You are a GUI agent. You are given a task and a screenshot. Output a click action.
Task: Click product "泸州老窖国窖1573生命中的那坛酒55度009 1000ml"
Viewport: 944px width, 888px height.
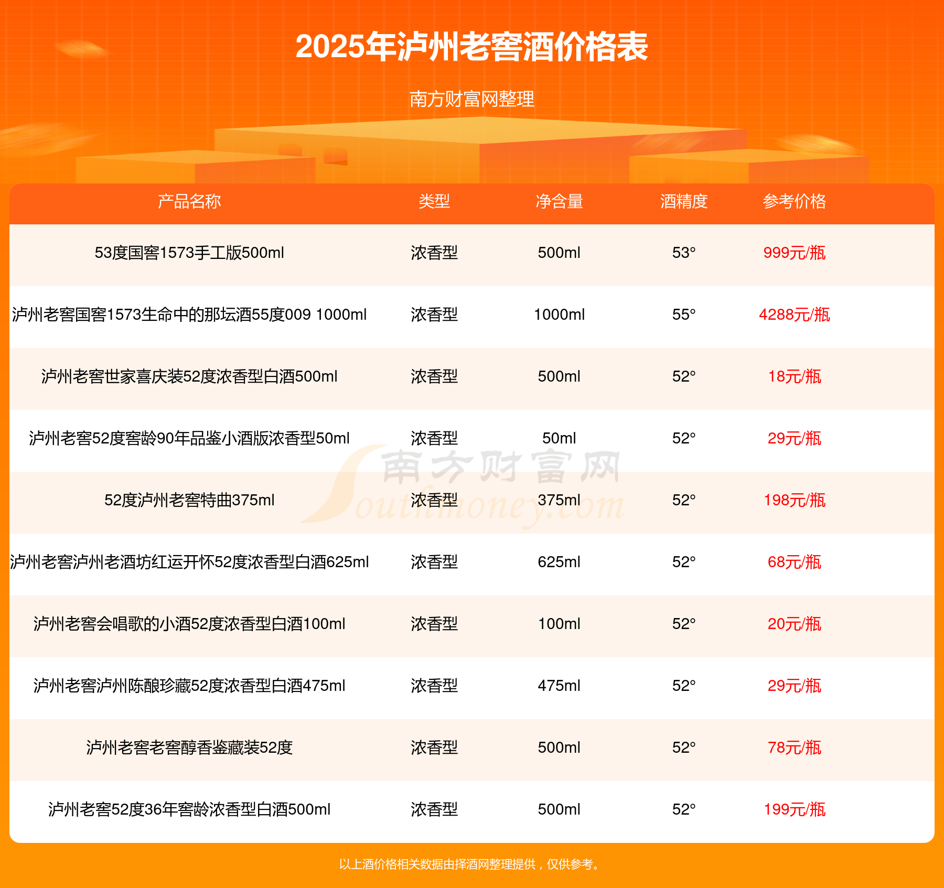(x=189, y=315)
